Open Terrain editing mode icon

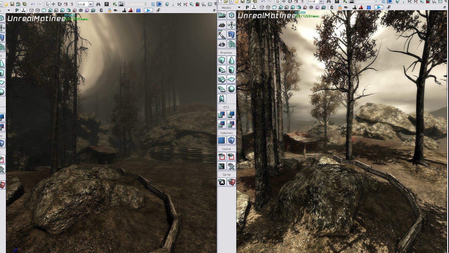[x=222, y=25]
